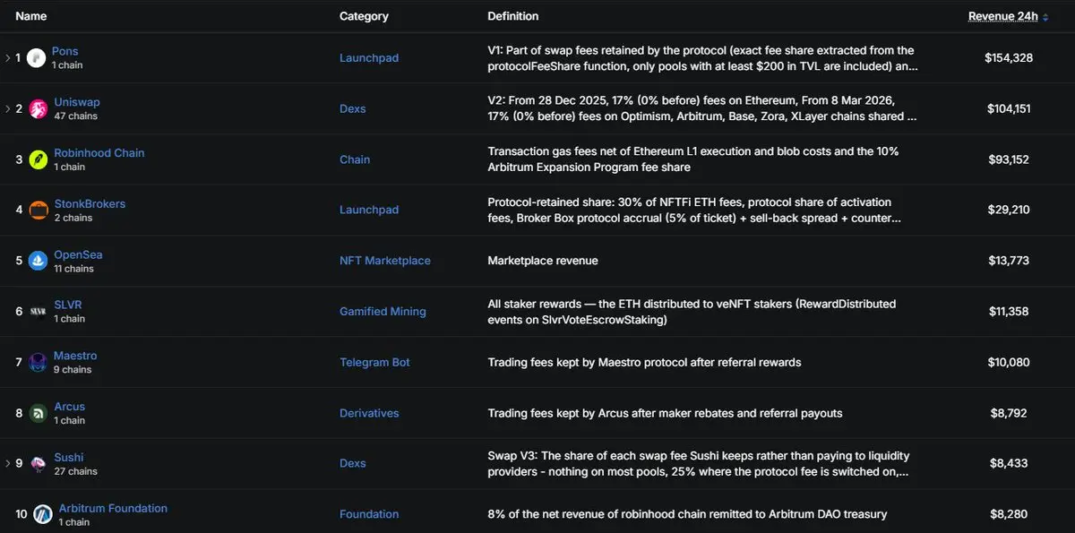The height and width of the screenshot is (533, 1075).
Task: Click Maestro's trading fees definition text
Action: click(x=644, y=363)
